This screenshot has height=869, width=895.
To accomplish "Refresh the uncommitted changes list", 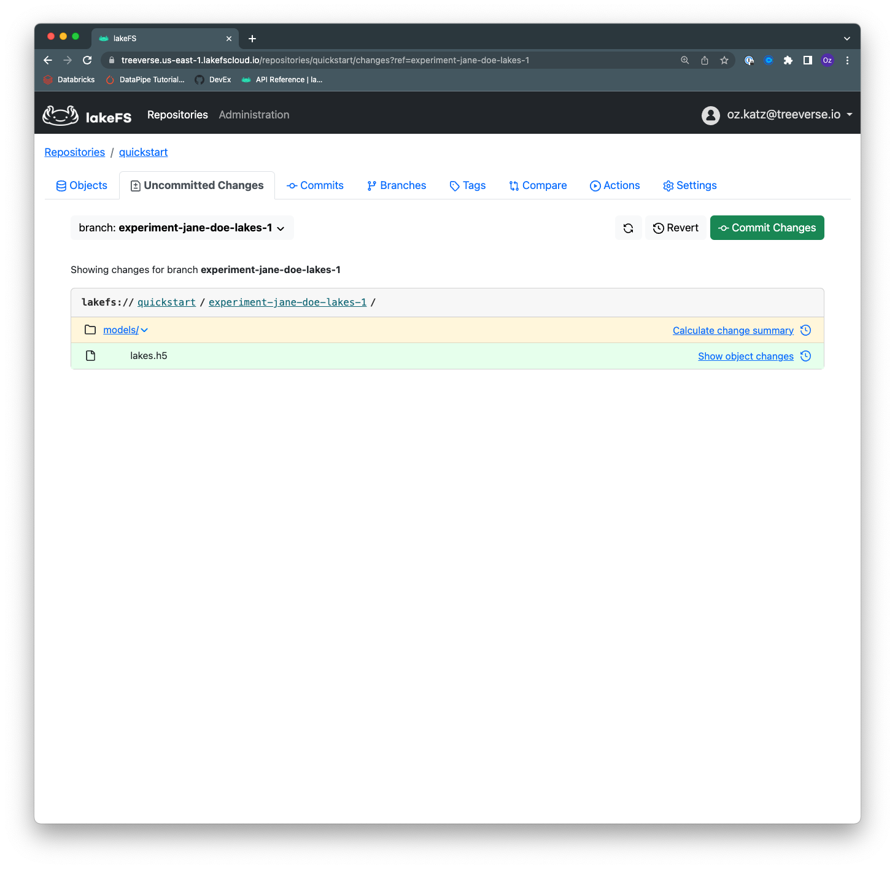I will 628,228.
